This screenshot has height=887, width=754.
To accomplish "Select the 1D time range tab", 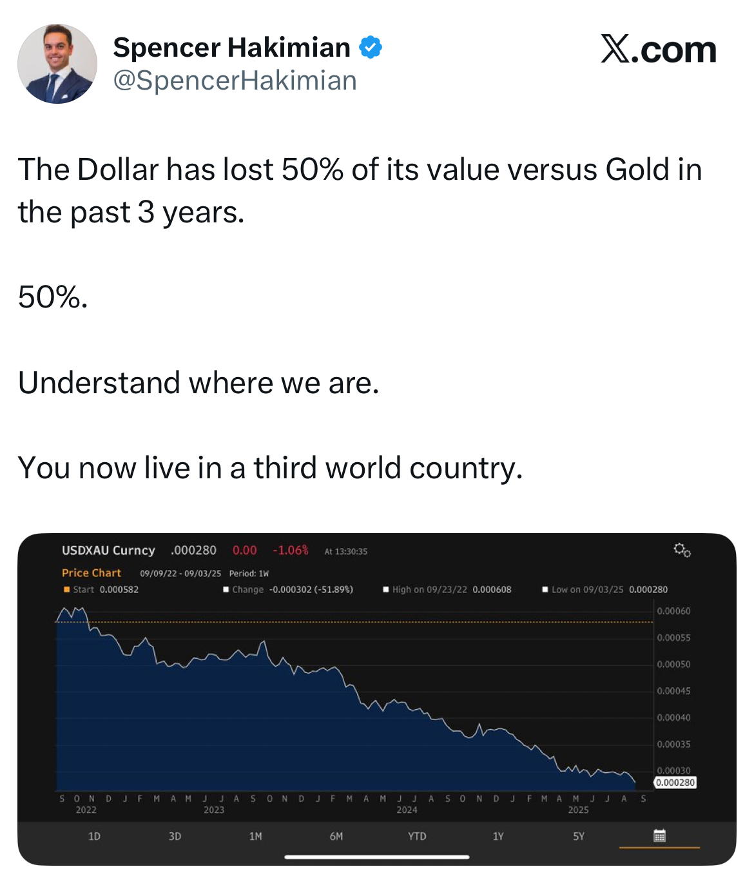I will pyautogui.click(x=94, y=836).
